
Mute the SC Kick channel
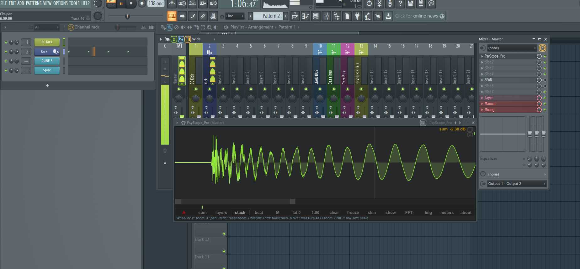click(6, 42)
